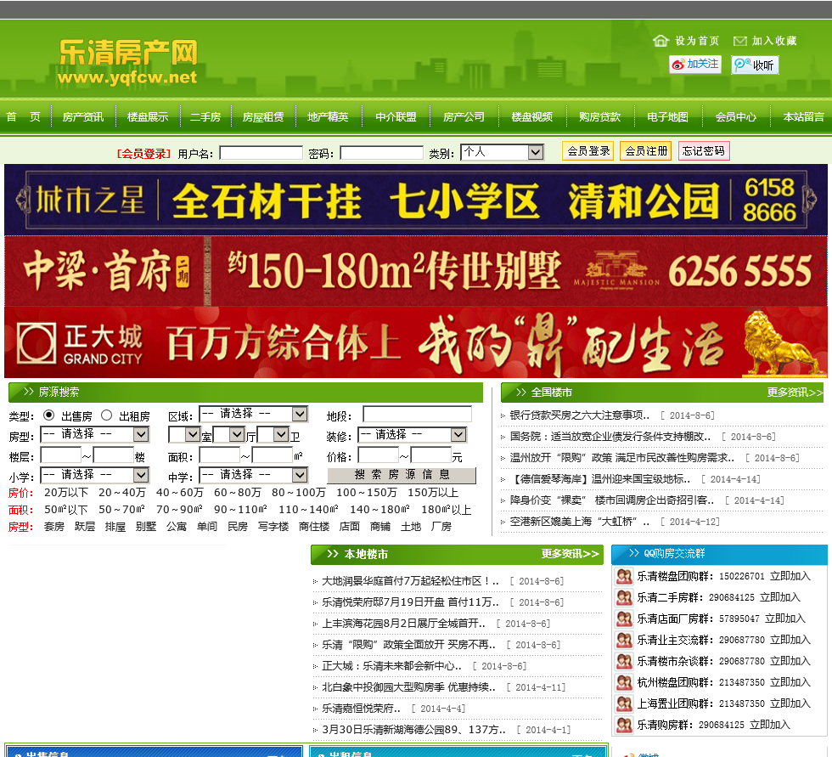Filter price by 20万以下

[x=66, y=493]
